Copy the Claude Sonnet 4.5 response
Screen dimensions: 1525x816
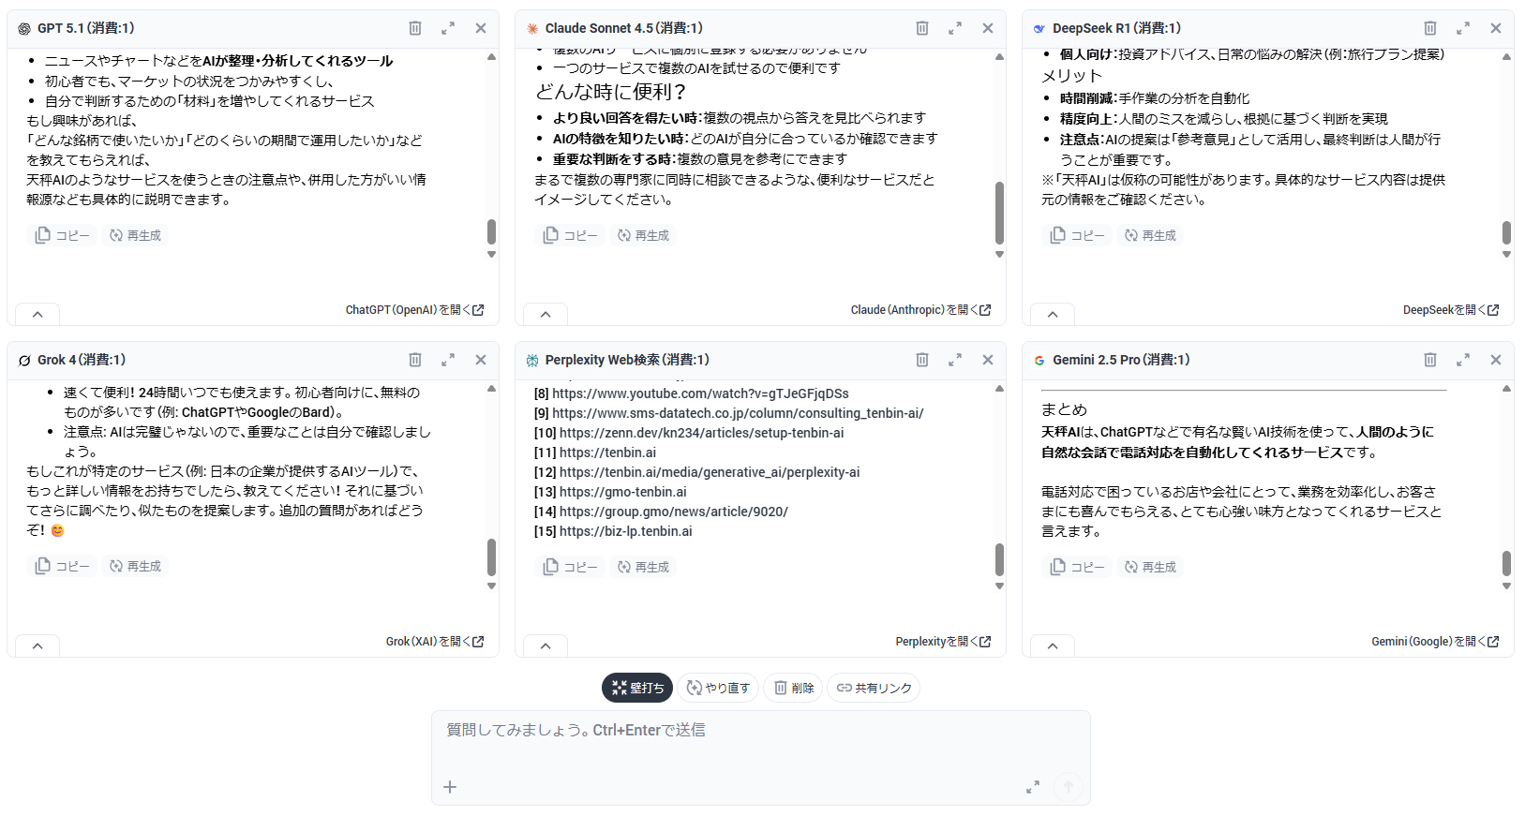click(570, 235)
